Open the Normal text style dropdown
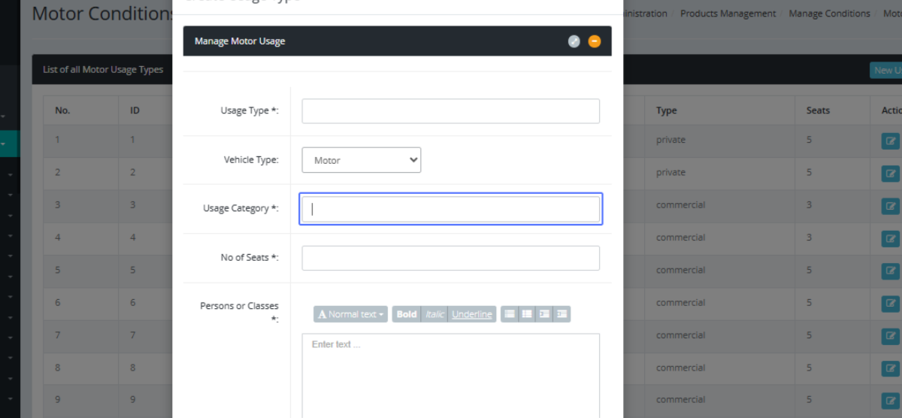Image resolution: width=902 pixels, height=418 pixels. 350,314
